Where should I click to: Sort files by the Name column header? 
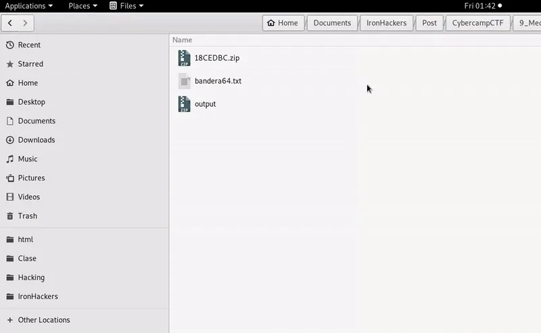(183, 40)
